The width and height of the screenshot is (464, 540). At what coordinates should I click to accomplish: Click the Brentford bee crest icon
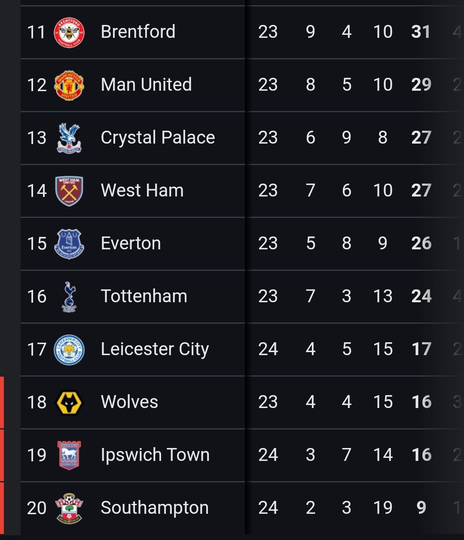pyautogui.click(x=69, y=32)
